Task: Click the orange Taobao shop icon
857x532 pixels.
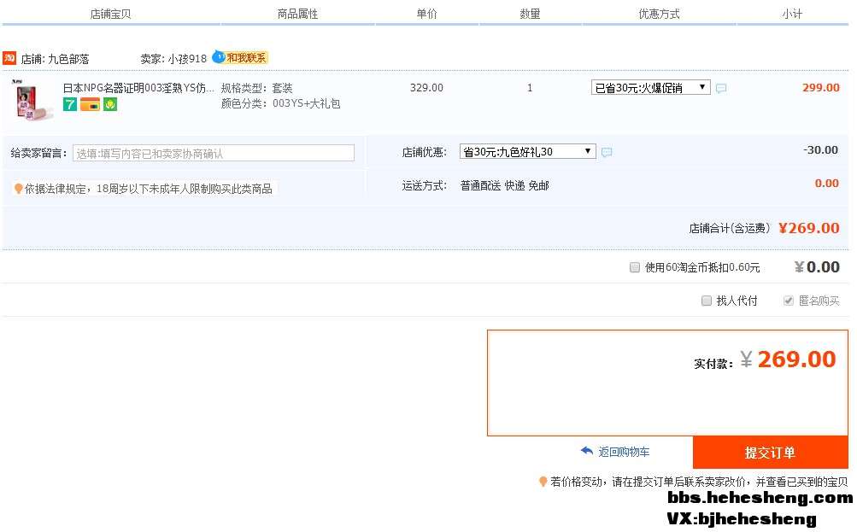Action: coord(9,58)
